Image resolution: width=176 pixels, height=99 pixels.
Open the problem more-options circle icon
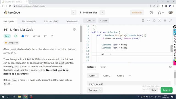click(75, 29)
